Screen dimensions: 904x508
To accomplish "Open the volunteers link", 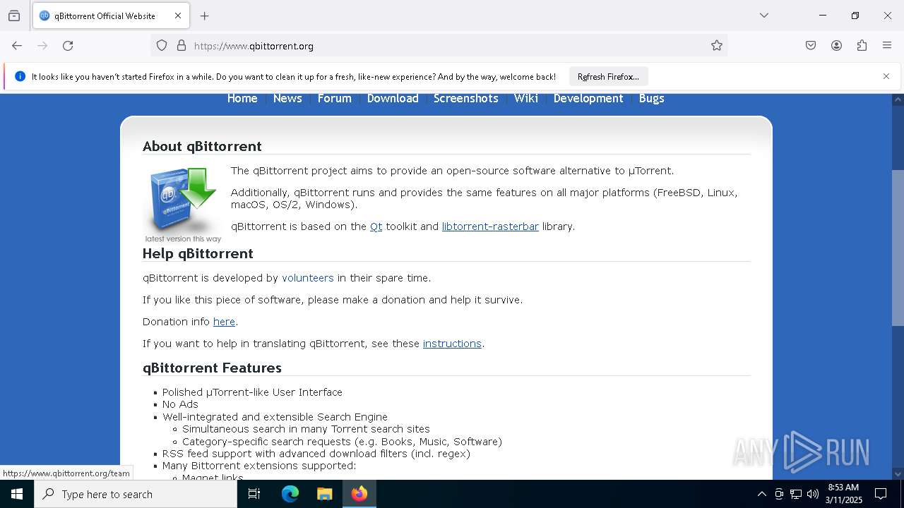I will click(x=308, y=278).
